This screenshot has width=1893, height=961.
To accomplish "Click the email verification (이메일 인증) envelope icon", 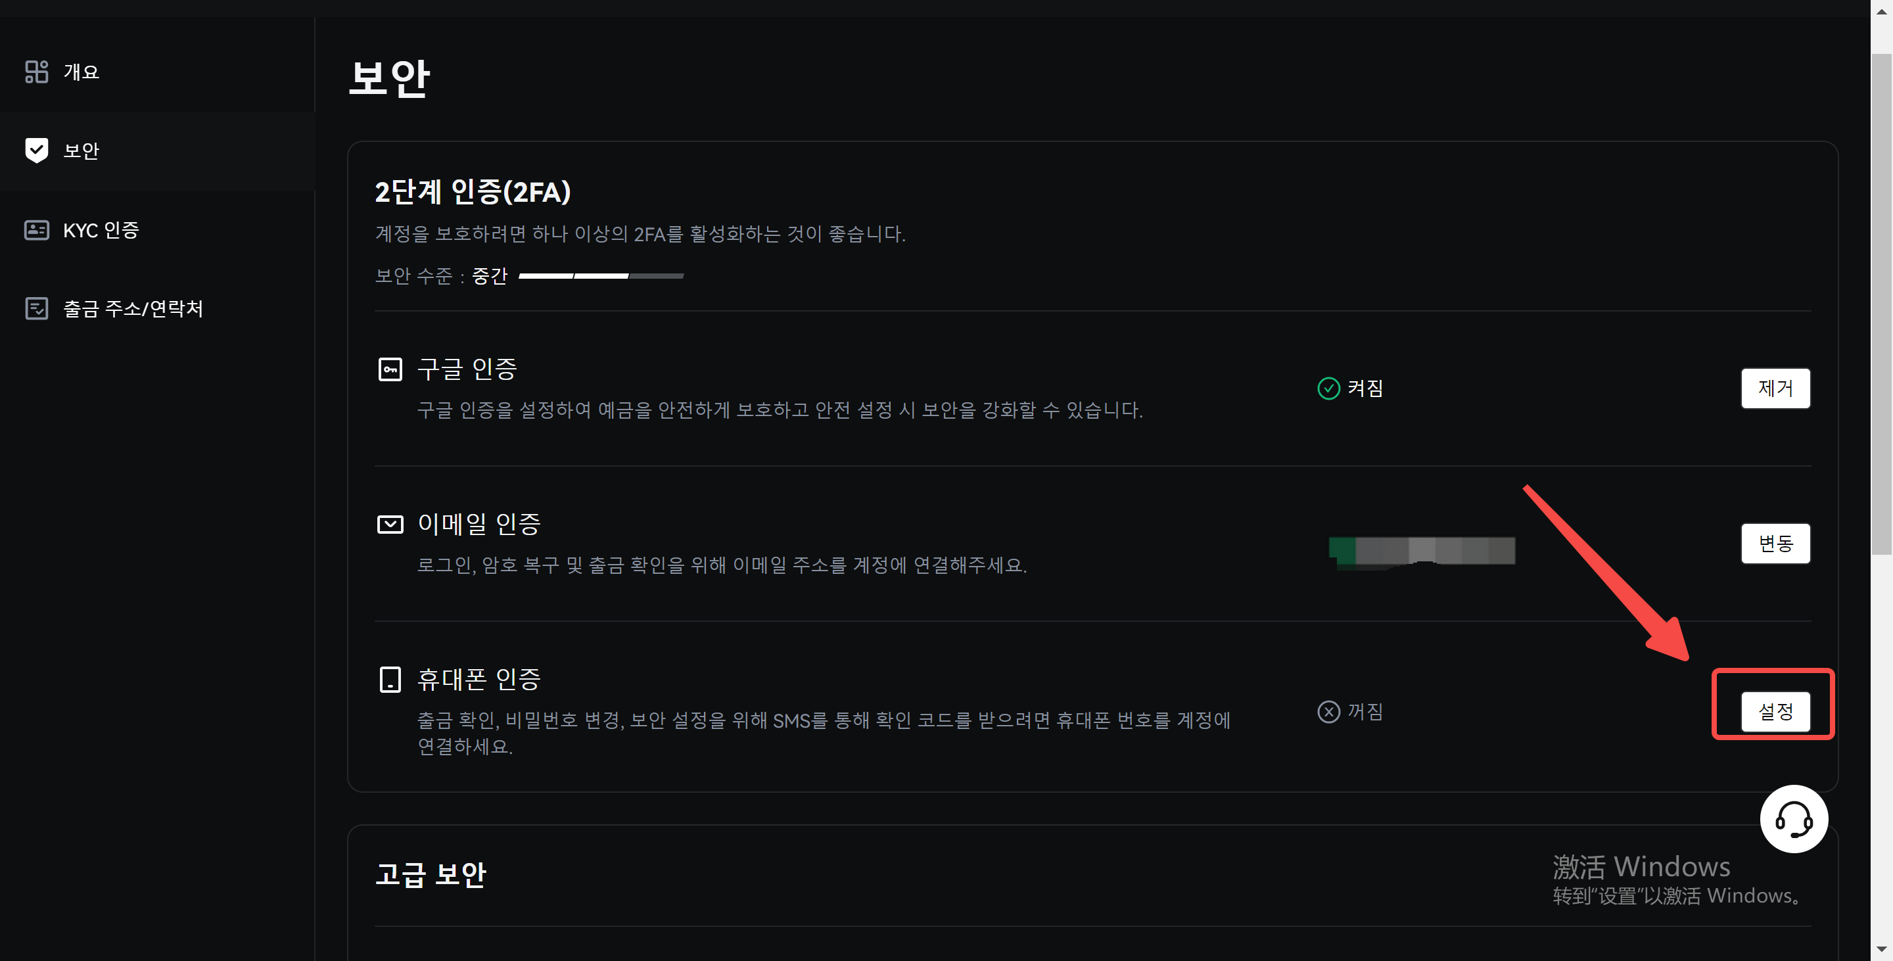I will click(x=390, y=524).
